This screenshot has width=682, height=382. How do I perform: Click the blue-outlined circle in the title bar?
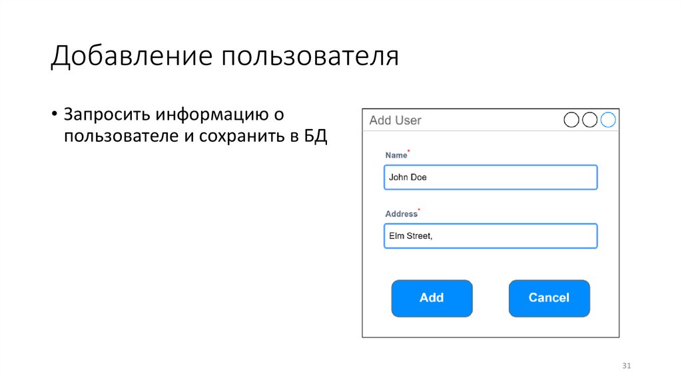[608, 120]
